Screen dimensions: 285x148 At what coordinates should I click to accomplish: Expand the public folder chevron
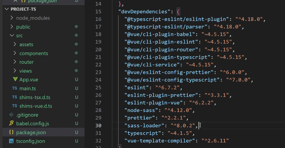coord(12,27)
